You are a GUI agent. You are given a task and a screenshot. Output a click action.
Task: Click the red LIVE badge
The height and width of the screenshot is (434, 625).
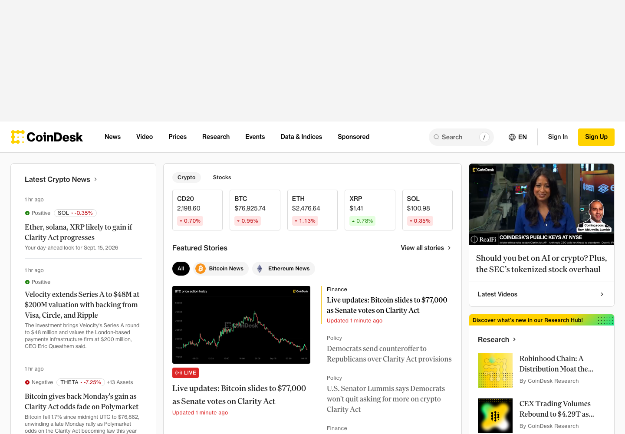pyautogui.click(x=185, y=373)
